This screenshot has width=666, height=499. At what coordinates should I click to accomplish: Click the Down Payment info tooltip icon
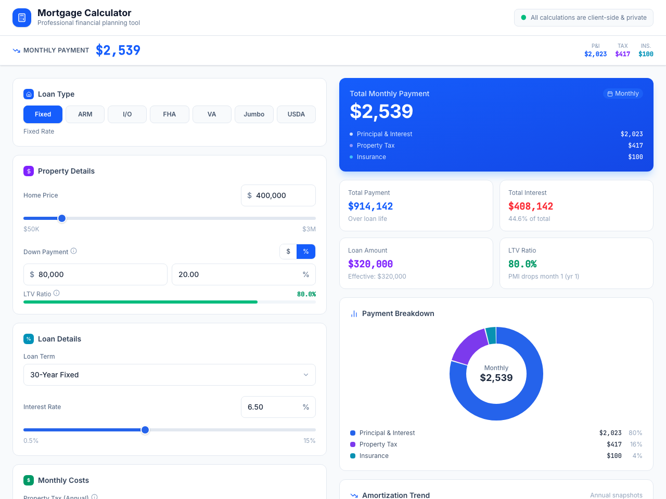click(x=74, y=251)
